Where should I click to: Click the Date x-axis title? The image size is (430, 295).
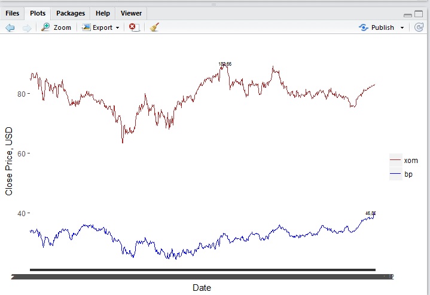202,288
